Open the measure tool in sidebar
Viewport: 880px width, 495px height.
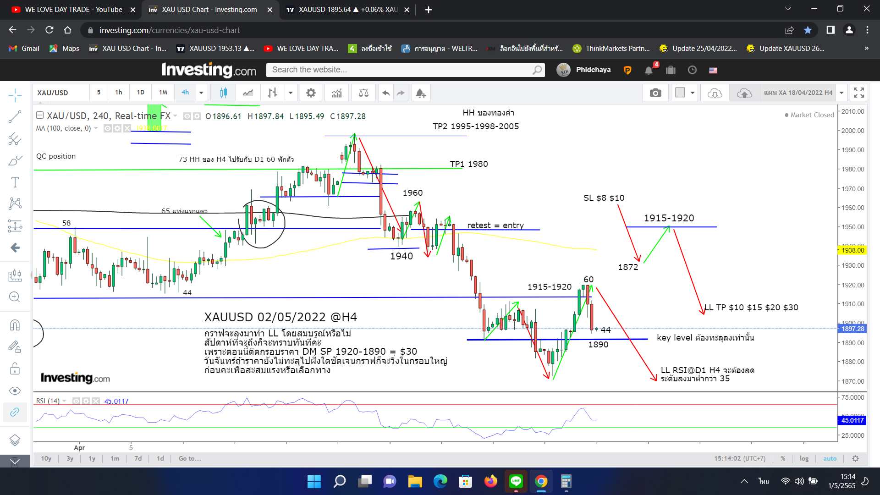(15, 275)
